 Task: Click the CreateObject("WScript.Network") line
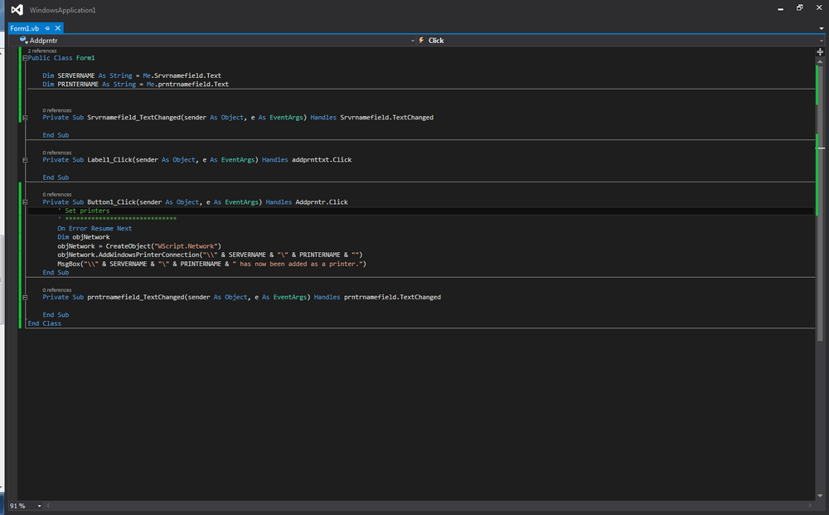click(139, 245)
